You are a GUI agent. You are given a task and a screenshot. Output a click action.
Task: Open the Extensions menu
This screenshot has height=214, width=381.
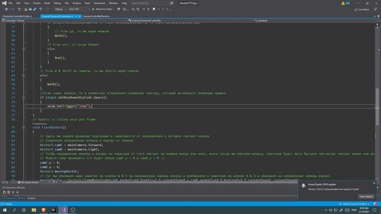pyautogui.click(x=99, y=3)
